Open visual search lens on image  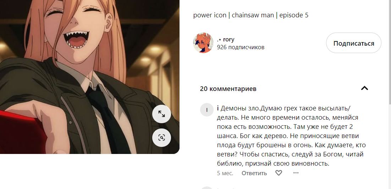[161, 138]
